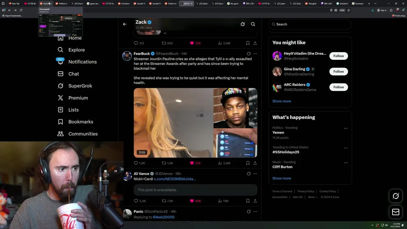Open options for #SSHolidays25 trend

pyautogui.click(x=346, y=148)
